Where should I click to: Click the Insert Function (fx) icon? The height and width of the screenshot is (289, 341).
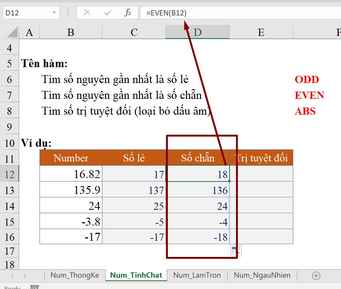click(128, 12)
